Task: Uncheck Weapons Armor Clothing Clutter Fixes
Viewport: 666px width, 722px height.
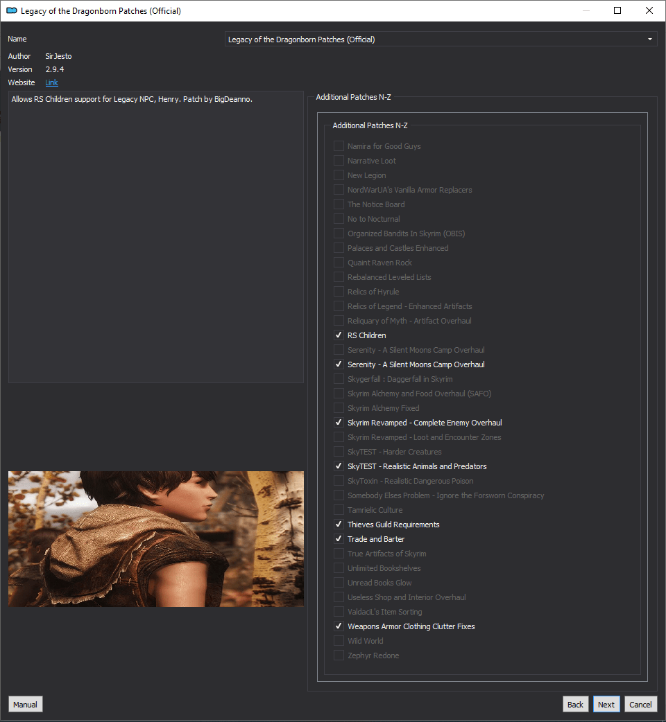Action: tap(339, 626)
